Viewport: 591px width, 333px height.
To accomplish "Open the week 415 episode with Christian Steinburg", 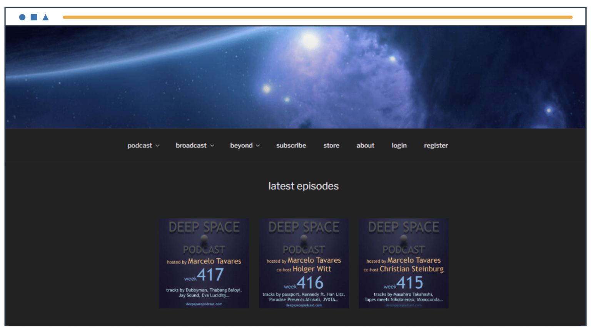I will coord(404,263).
